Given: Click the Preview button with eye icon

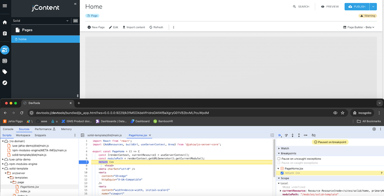Looking at the screenshot, I should (330, 7).
